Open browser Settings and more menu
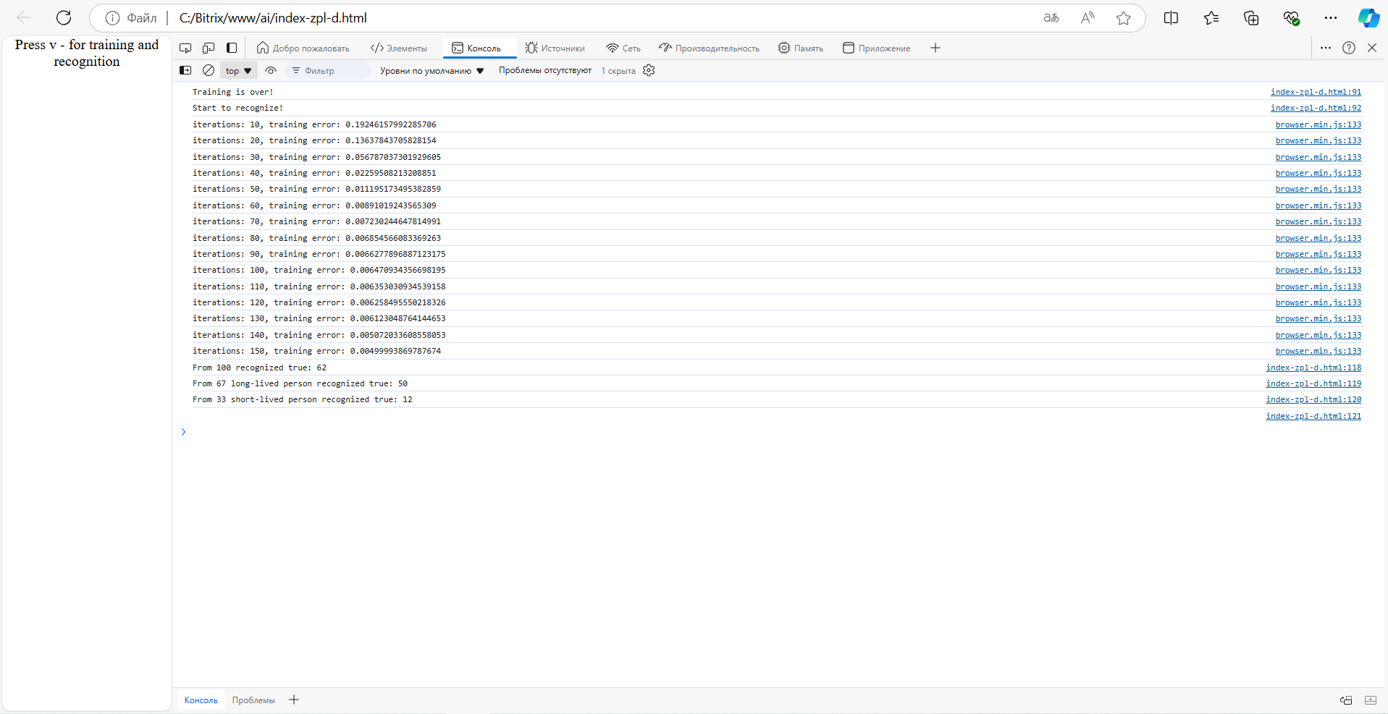This screenshot has height=714, width=1388. (1331, 18)
